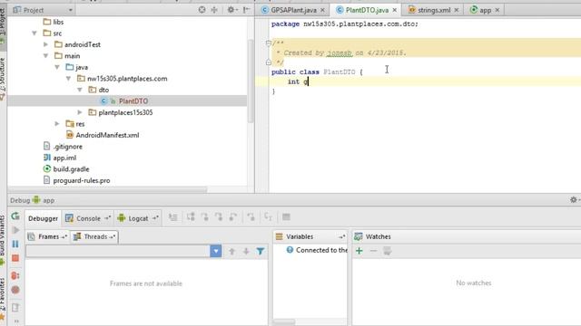Hide the Project tool window
This screenshot has width=581, height=326.
(246, 10)
